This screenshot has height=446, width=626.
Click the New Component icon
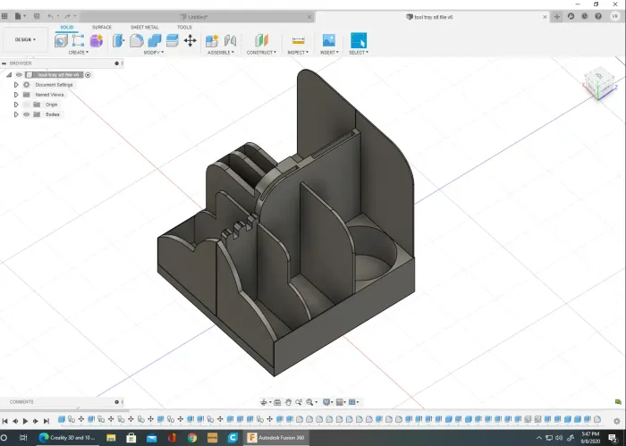click(61, 40)
